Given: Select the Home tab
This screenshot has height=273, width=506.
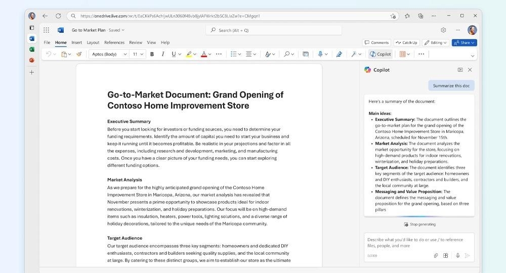Looking at the screenshot, I should [x=61, y=42].
